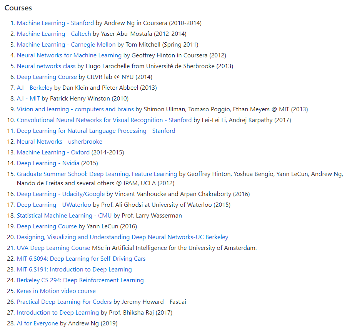
Task: Open Convolutional Neural Networks for Visual Recognition link
Action: [104, 120]
